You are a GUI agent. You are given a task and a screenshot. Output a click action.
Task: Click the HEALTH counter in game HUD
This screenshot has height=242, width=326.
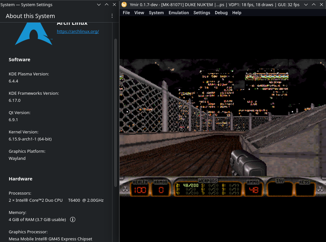[140, 188]
